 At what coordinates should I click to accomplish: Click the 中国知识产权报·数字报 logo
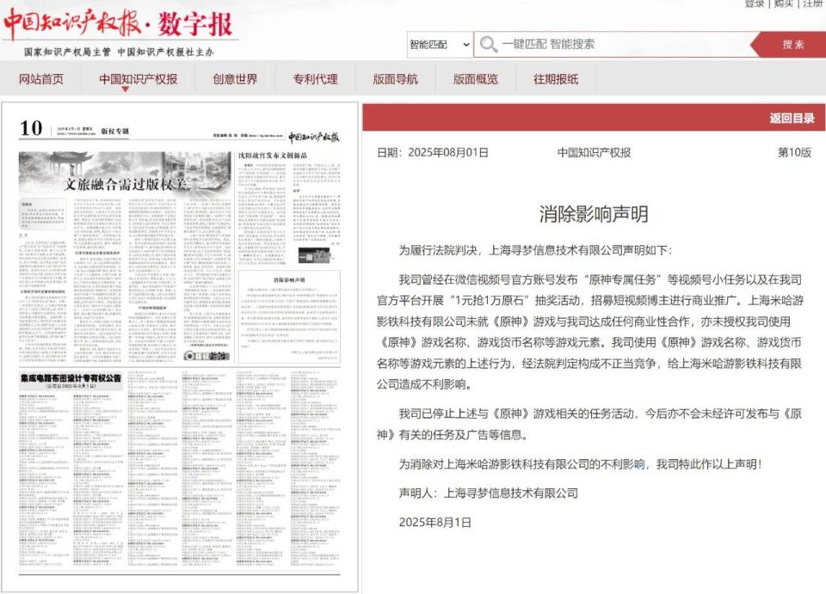pos(119,25)
